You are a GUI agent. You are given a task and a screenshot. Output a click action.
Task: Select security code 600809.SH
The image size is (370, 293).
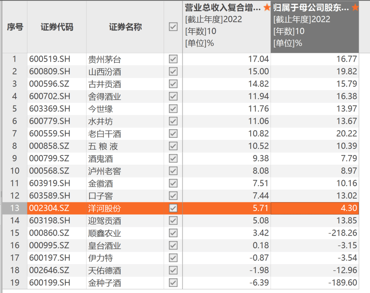click(x=50, y=71)
